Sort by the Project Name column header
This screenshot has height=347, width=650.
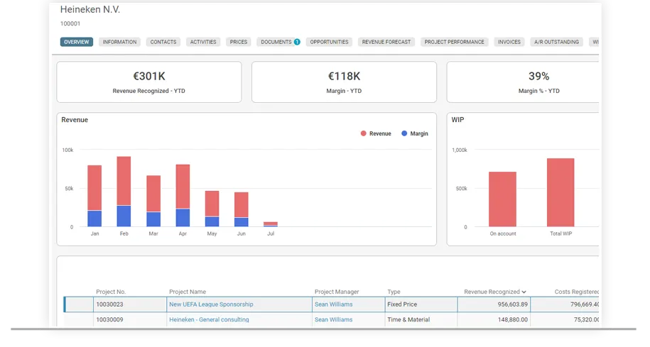tap(188, 292)
